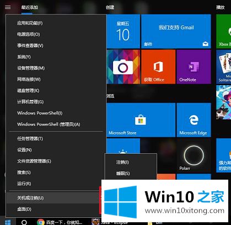
Task: Launch the Camera tile
Action: tap(123, 67)
